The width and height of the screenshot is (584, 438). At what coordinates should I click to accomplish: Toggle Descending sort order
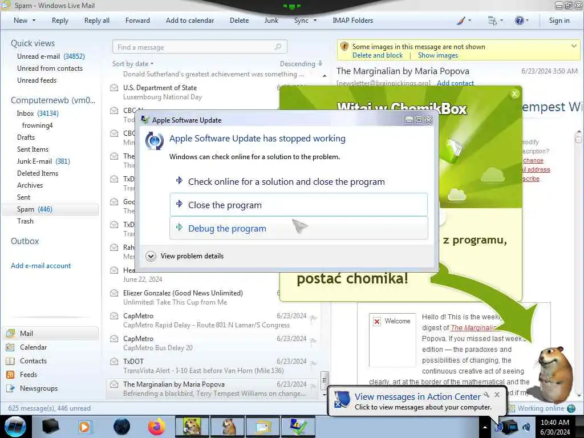click(x=301, y=64)
